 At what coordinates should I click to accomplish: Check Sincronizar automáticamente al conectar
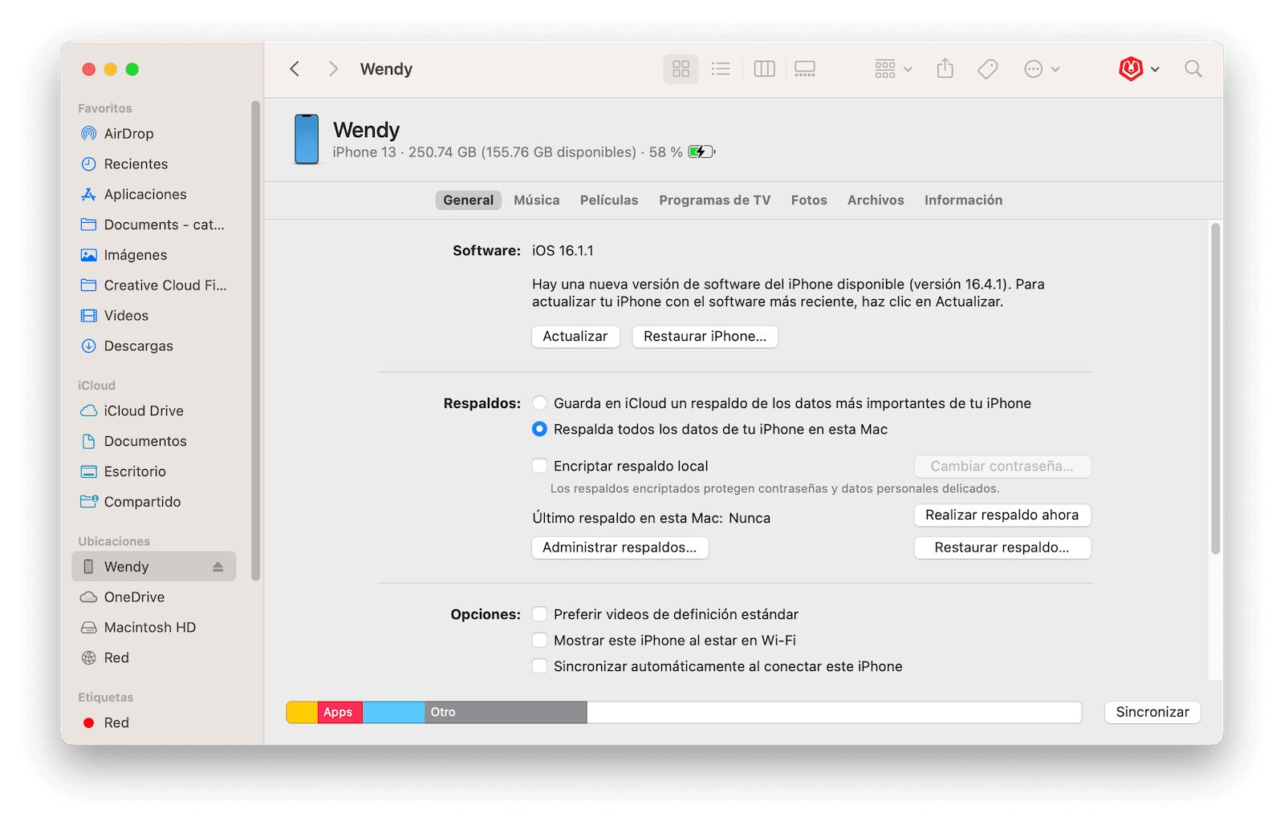tap(540, 666)
